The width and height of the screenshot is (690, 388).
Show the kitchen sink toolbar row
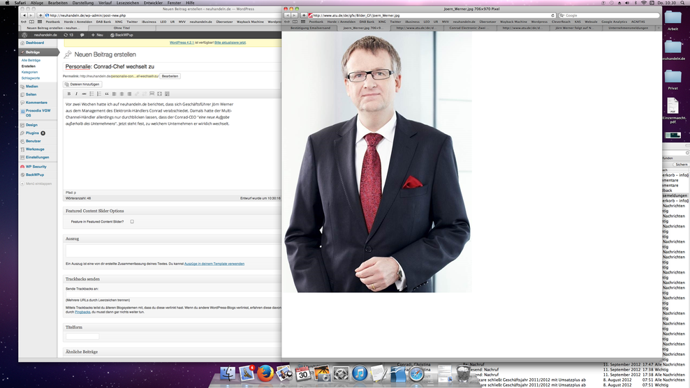tap(167, 94)
